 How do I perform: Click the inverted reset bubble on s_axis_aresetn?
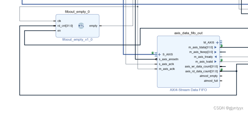156,59
